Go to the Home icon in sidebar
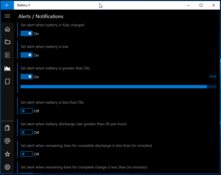The height and width of the screenshot is (175, 221). tap(7, 29)
